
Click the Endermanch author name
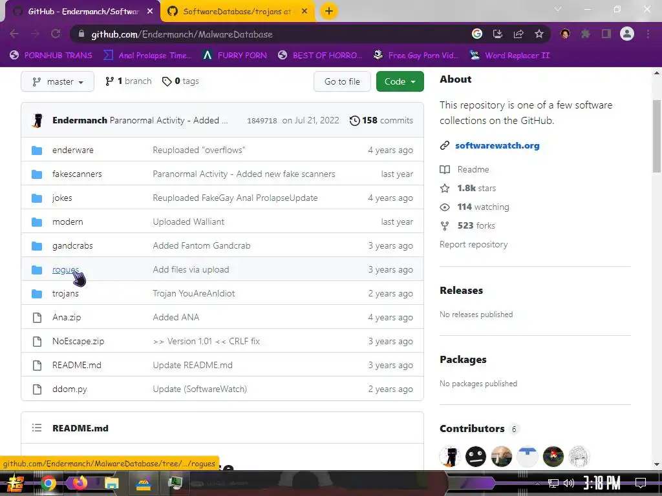[80, 120]
